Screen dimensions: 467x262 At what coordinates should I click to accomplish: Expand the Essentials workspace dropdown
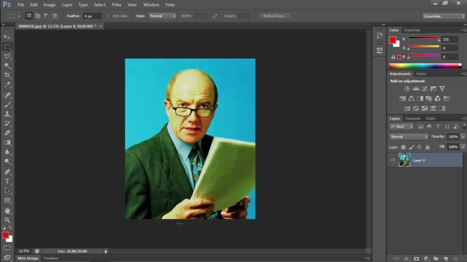[x=443, y=16]
